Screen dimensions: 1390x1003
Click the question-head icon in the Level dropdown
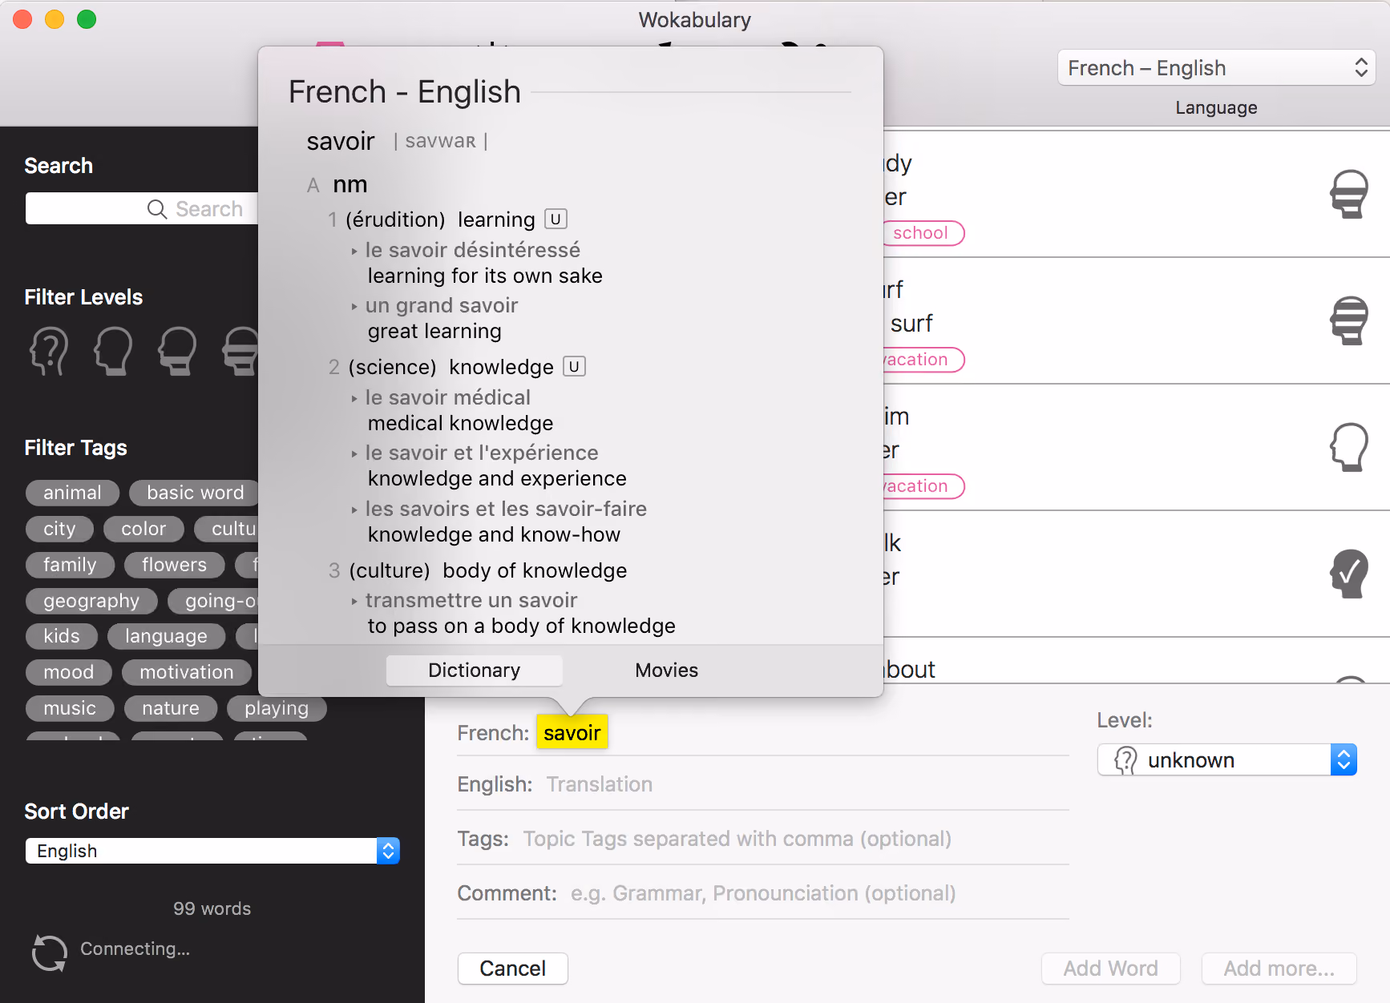click(x=1125, y=760)
